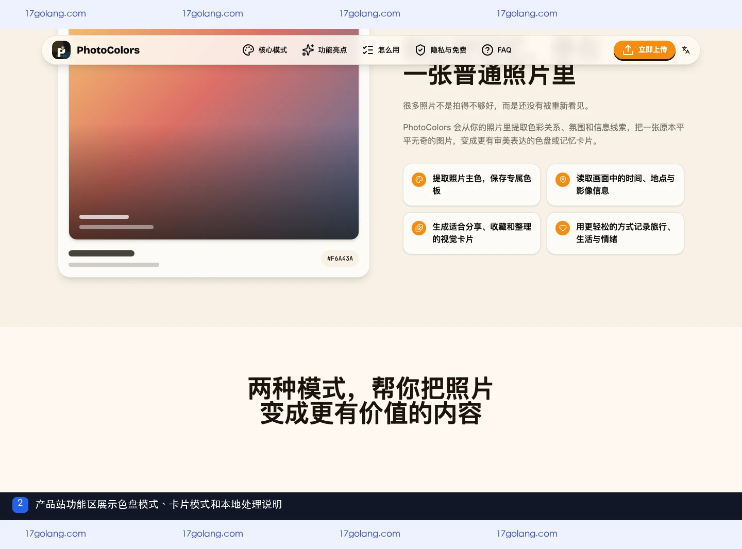Click the image stack icon on 生成适合分享 card

[419, 228]
